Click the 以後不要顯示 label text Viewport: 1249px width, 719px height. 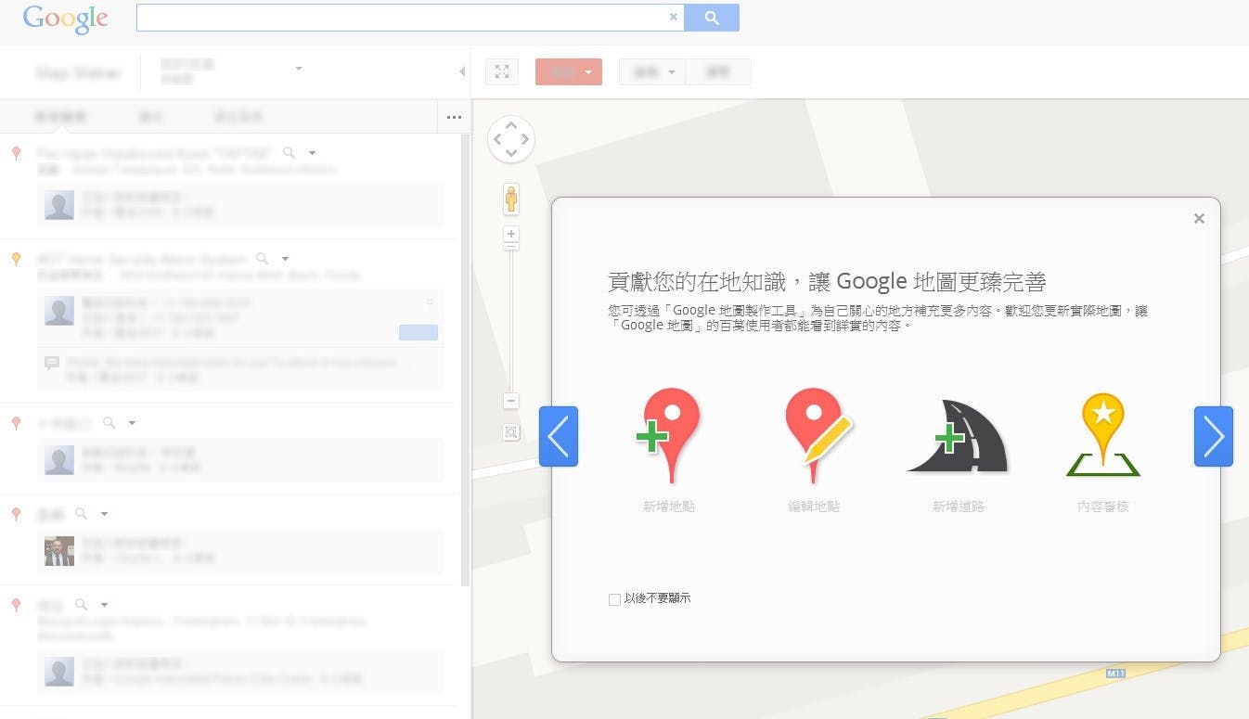pyautogui.click(x=658, y=598)
